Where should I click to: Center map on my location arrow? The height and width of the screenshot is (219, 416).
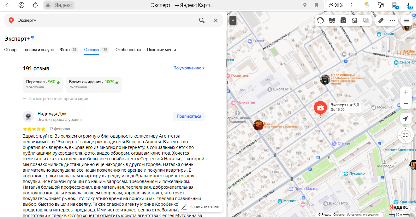point(406,119)
